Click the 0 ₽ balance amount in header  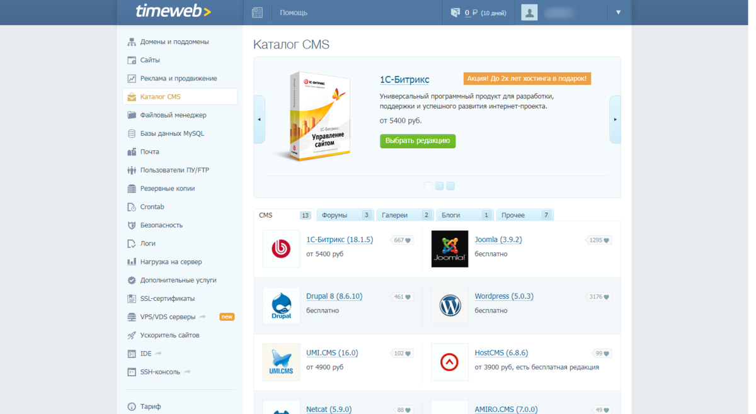[x=471, y=13]
